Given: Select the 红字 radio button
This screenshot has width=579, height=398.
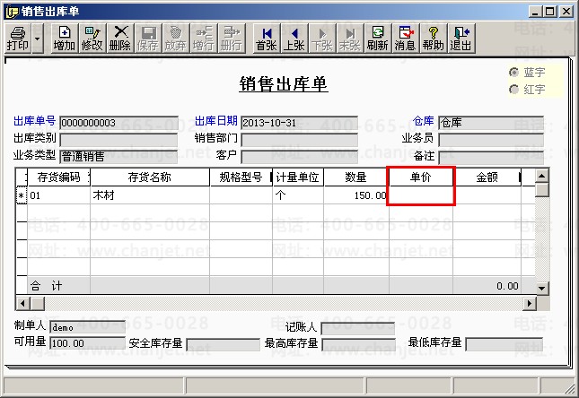Looking at the screenshot, I should 513,90.
